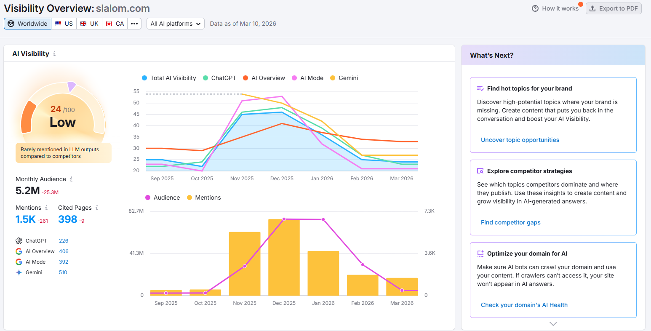This screenshot has width=651, height=331.
Task: Click the Feb 2026 mentions bar
Action: click(363, 285)
